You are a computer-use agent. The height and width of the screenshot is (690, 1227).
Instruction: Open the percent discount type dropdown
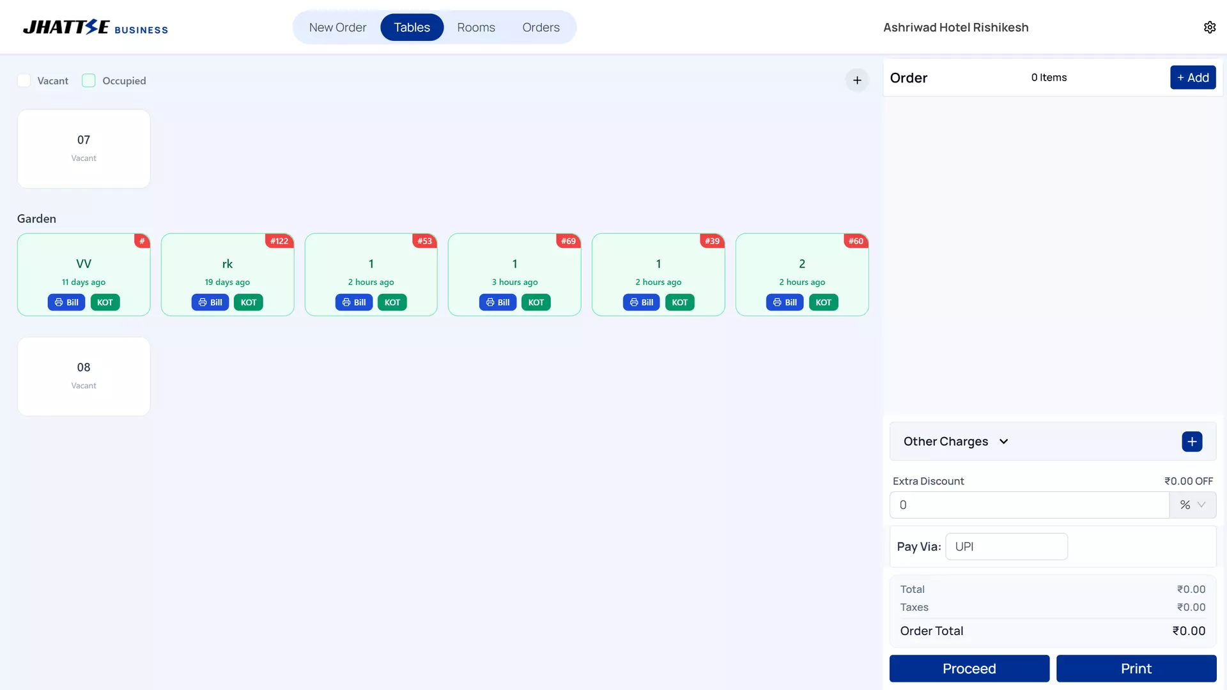pyautogui.click(x=1192, y=505)
